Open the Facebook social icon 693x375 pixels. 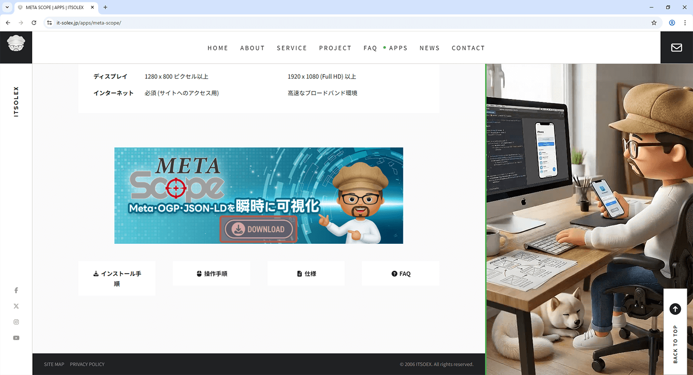[x=16, y=290]
